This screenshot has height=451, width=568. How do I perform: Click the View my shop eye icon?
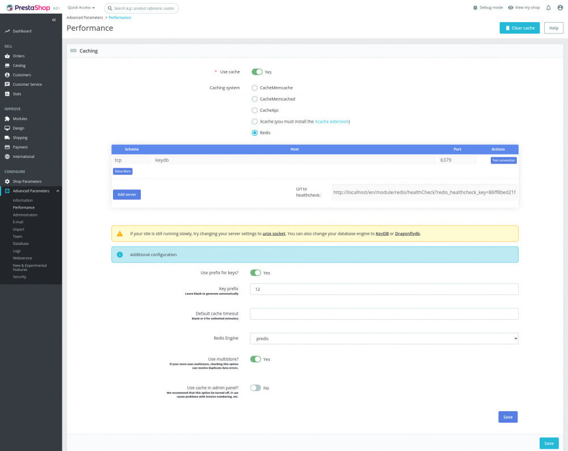(x=511, y=7)
